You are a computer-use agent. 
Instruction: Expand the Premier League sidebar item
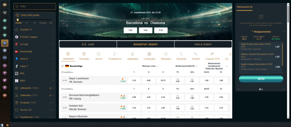53,37
